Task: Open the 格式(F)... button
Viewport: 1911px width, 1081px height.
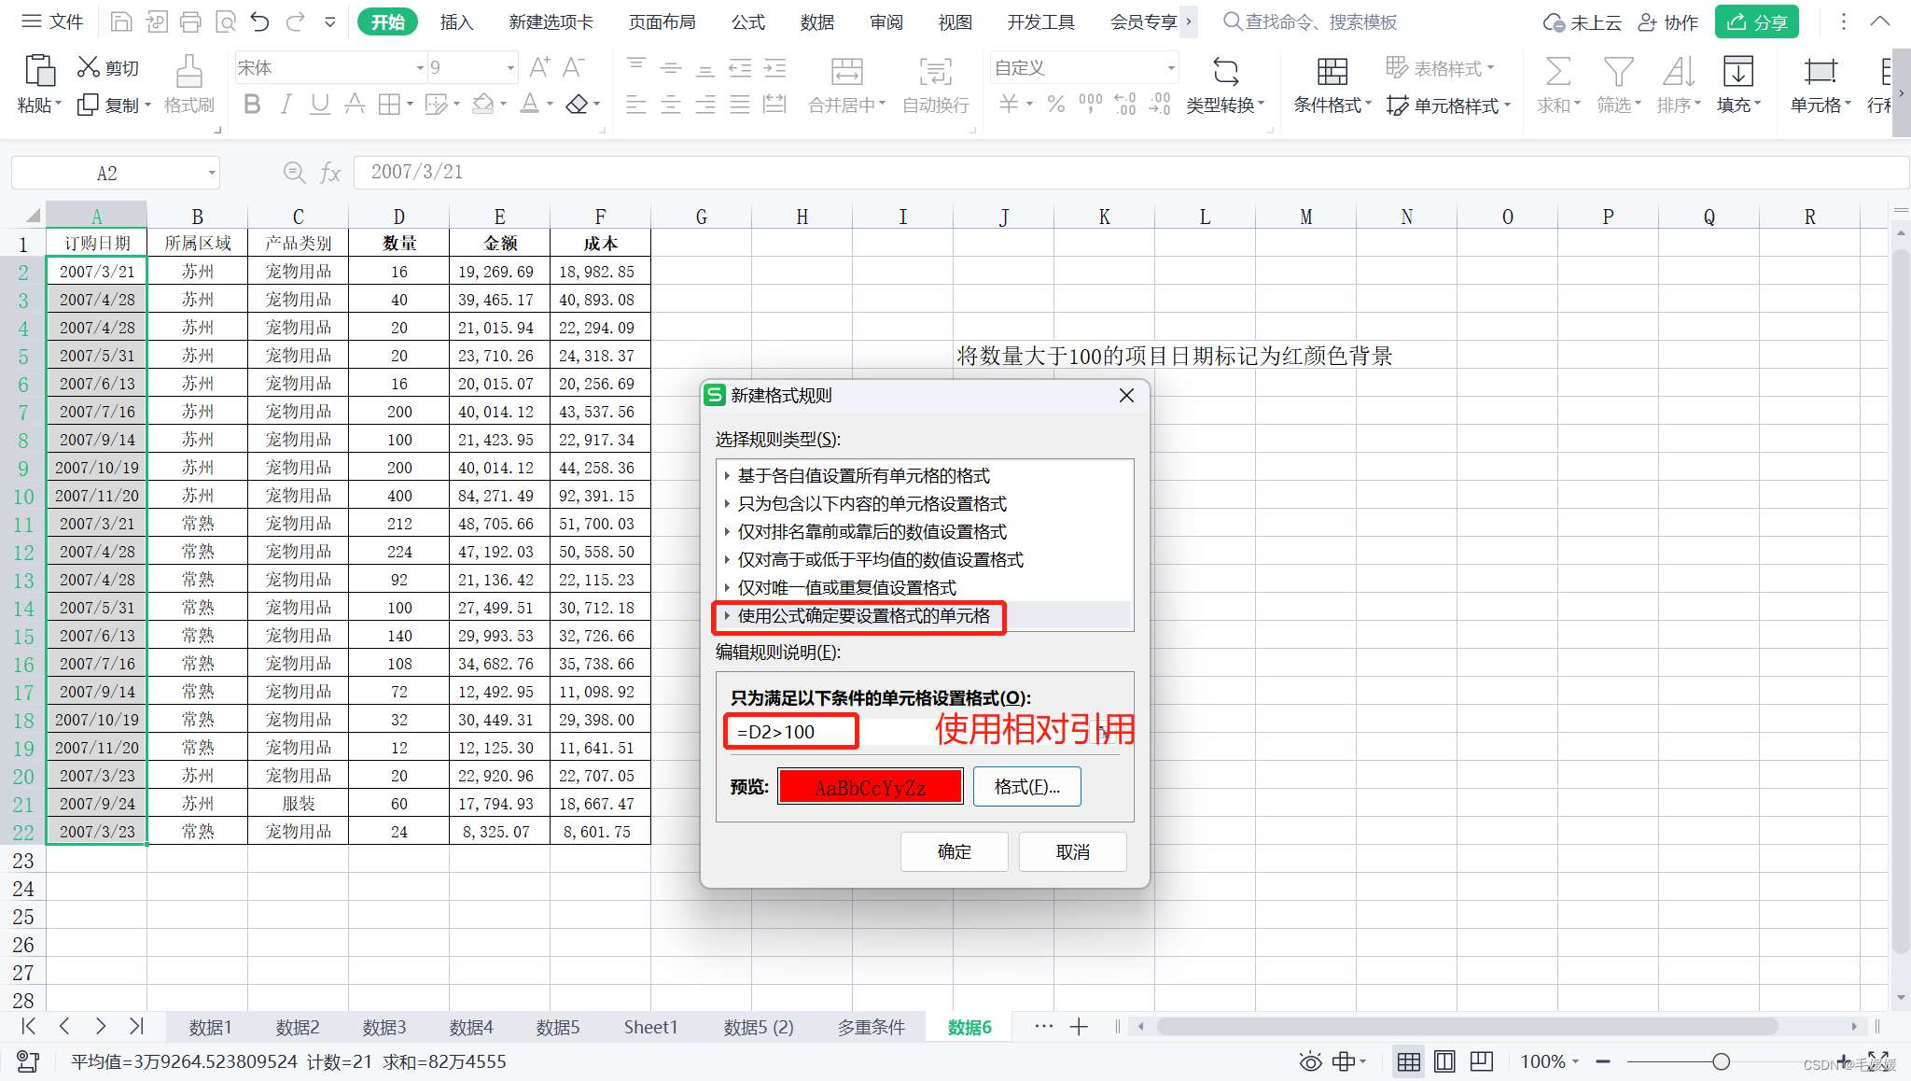Action: tap(1026, 786)
